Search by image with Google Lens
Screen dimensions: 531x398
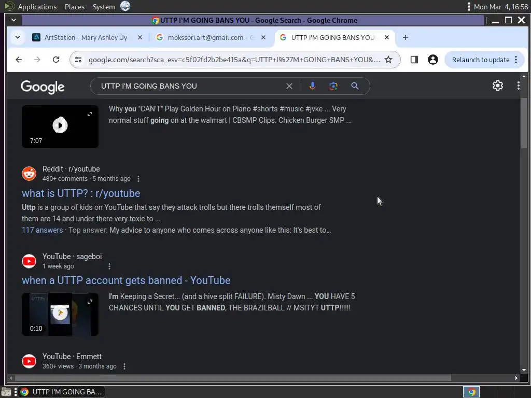[x=333, y=86]
